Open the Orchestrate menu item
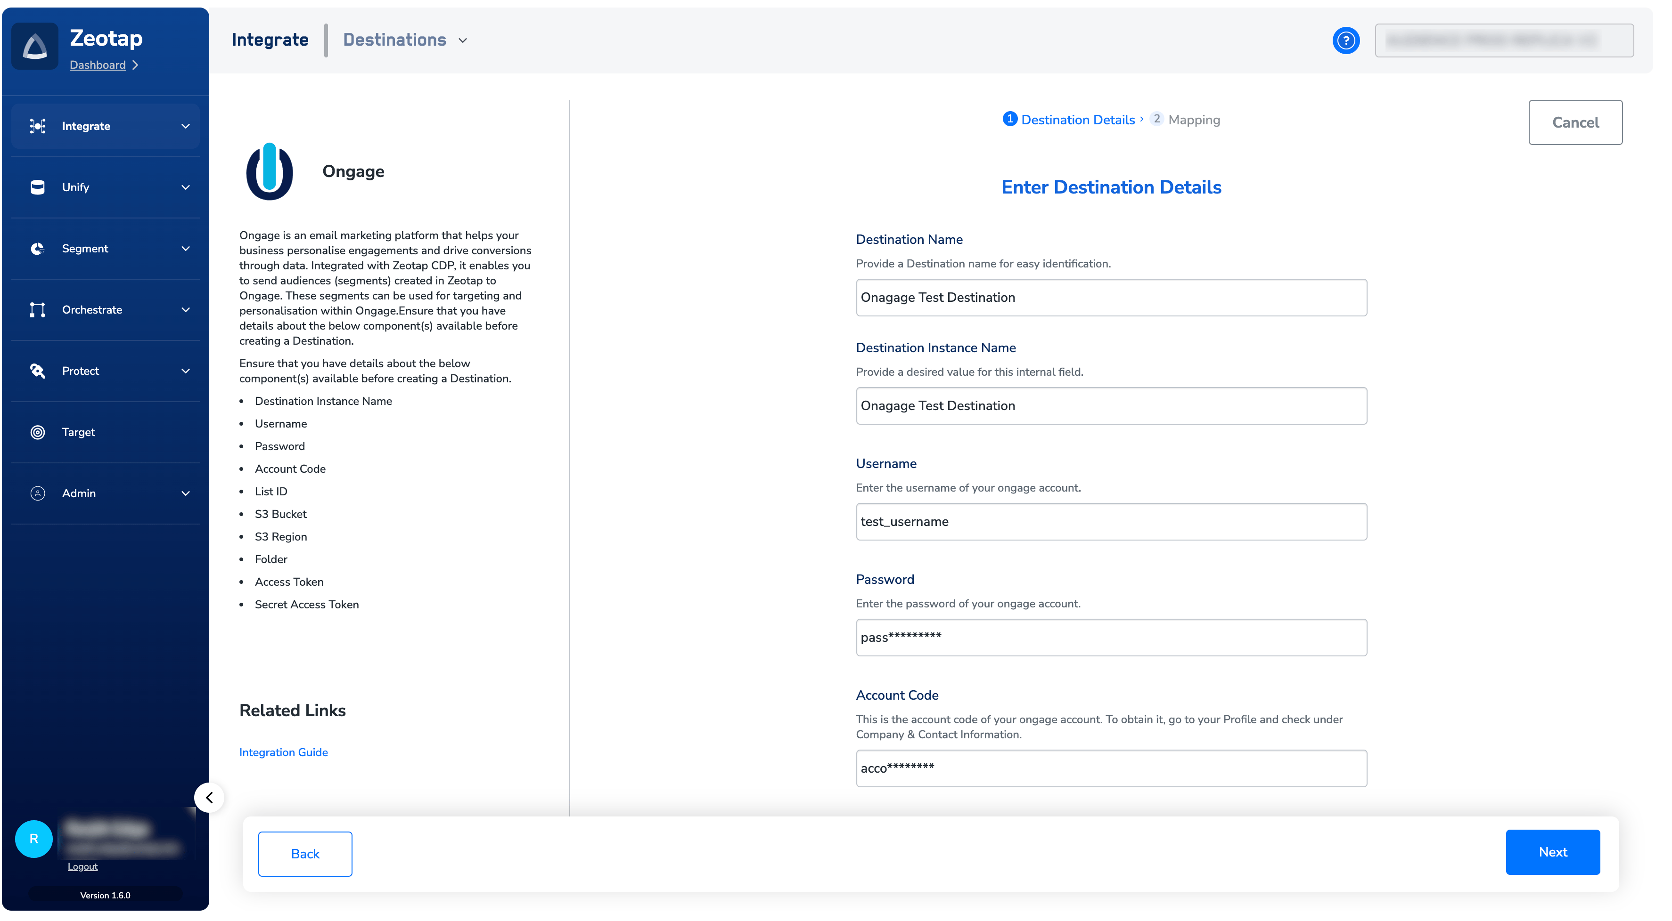This screenshot has width=1672, height=921. (x=105, y=310)
